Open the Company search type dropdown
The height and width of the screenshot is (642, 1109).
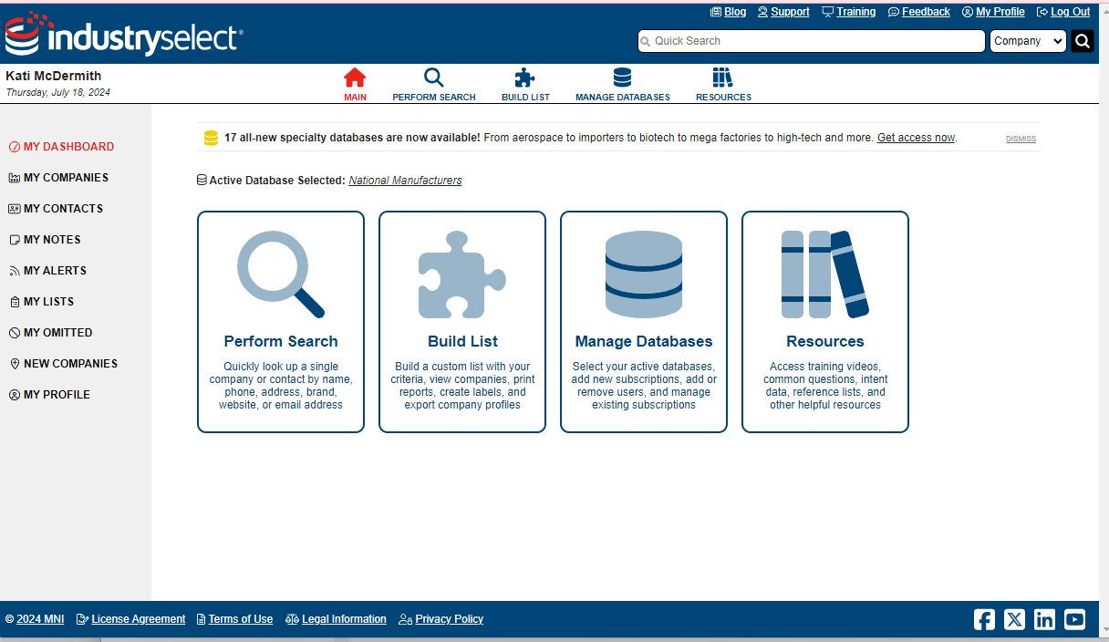1028,41
